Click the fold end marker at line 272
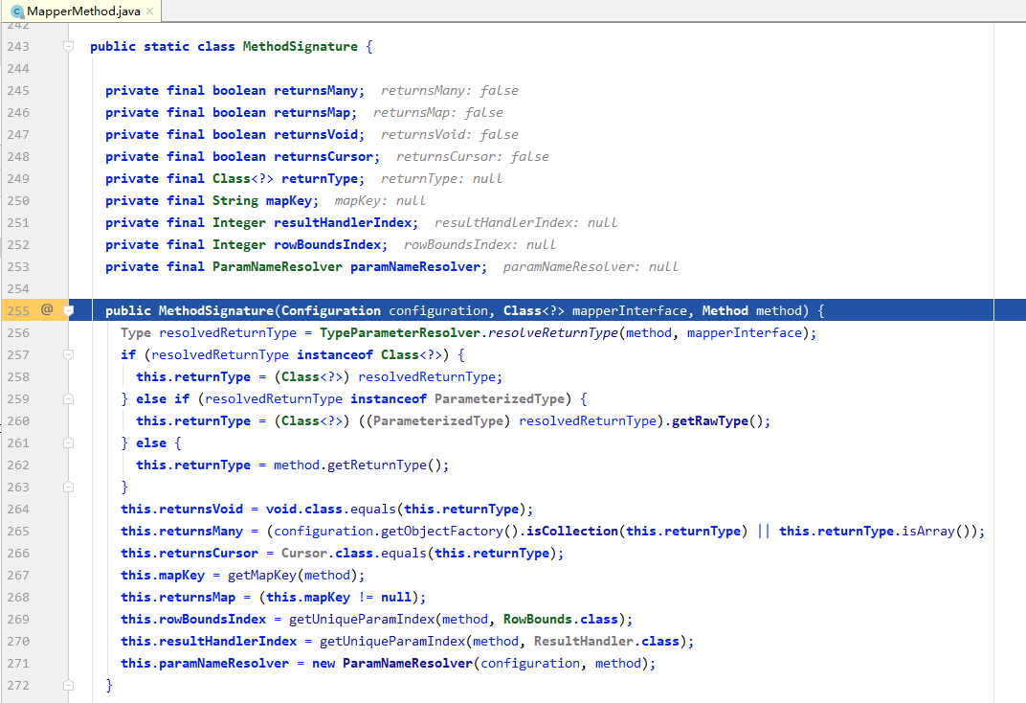This screenshot has height=703, width=1026. click(x=68, y=685)
